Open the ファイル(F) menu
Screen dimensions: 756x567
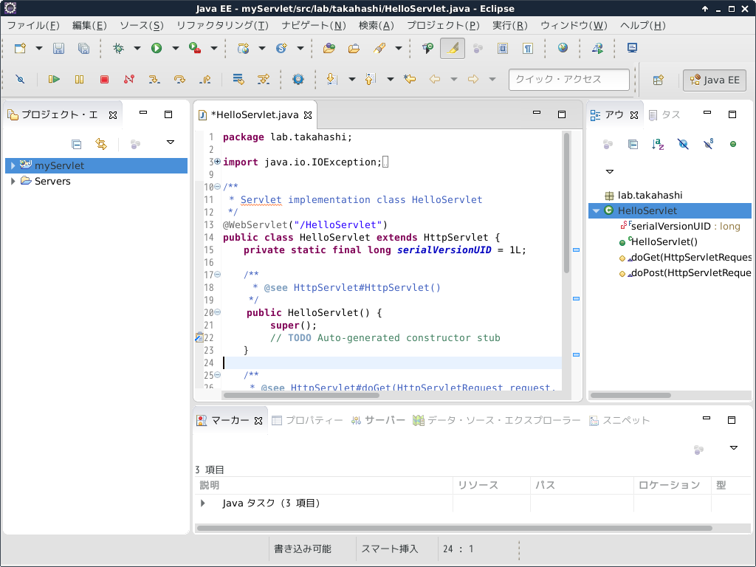coord(33,26)
